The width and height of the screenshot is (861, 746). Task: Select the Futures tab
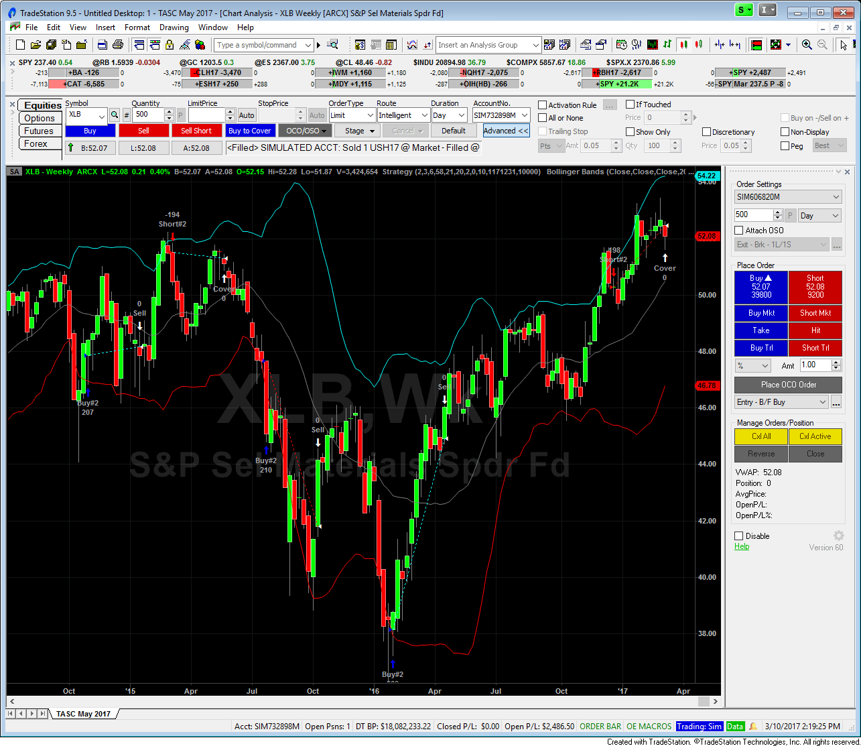click(x=40, y=131)
